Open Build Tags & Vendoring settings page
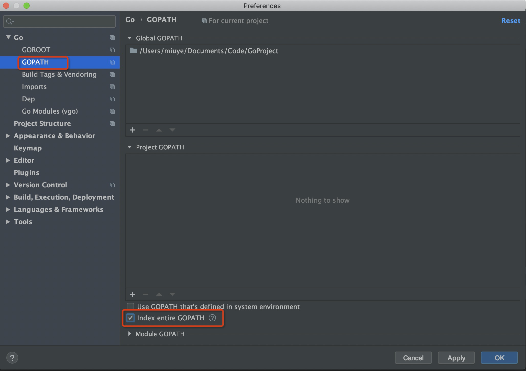Viewport: 526px width, 371px height. pos(59,74)
